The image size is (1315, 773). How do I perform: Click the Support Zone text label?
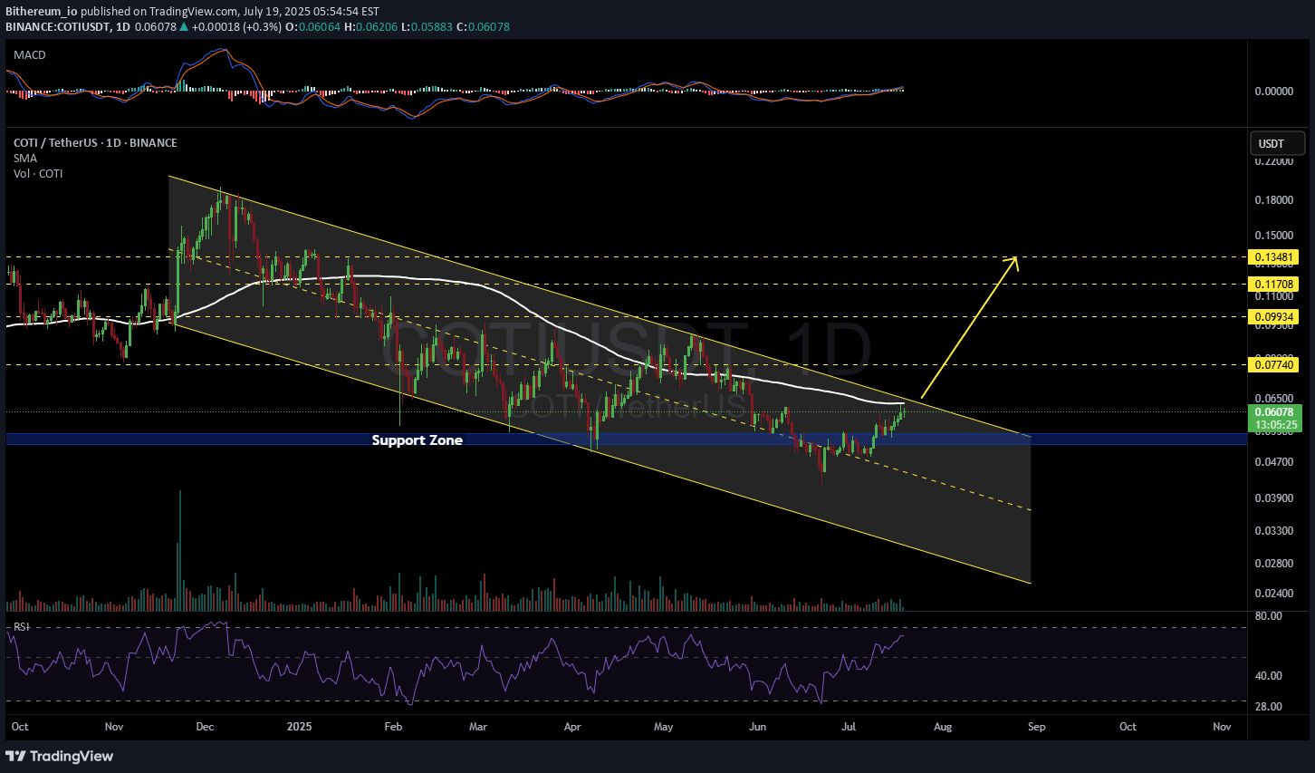(417, 440)
